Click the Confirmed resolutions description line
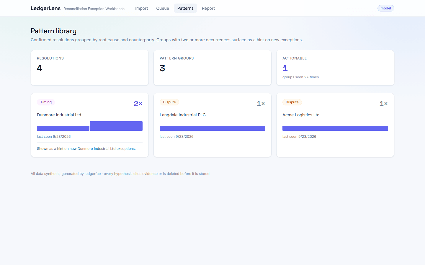This screenshot has height=265, width=425. pos(167,40)
